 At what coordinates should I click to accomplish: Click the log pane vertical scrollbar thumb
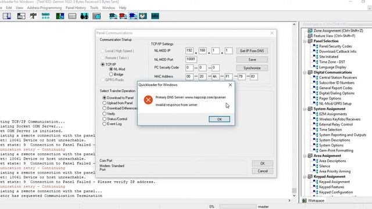(294, 190)
